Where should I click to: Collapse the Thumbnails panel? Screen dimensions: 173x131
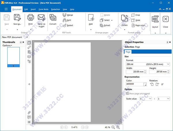coord(21,42)
